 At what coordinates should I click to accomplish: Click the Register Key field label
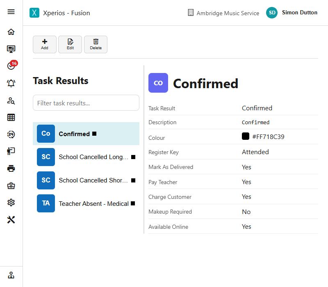[163, 152]
